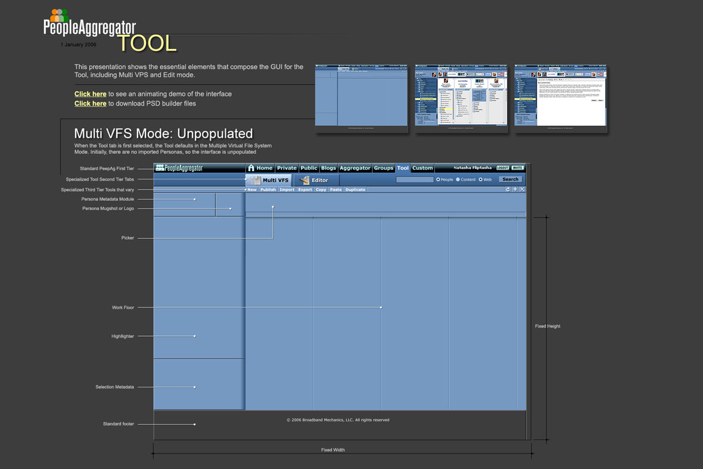Click the Duplicate tool

point(356,190)
